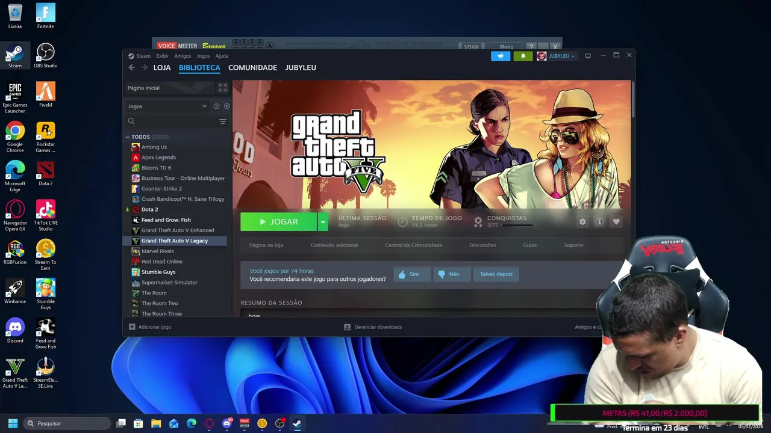Click the Windows Pesquisar search box

(x=67, y=423)
